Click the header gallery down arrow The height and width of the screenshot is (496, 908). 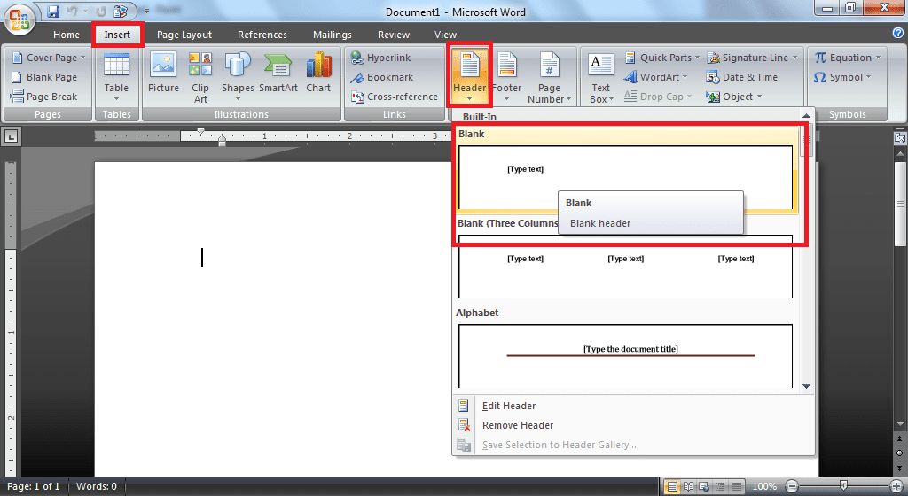click(806, 386)
